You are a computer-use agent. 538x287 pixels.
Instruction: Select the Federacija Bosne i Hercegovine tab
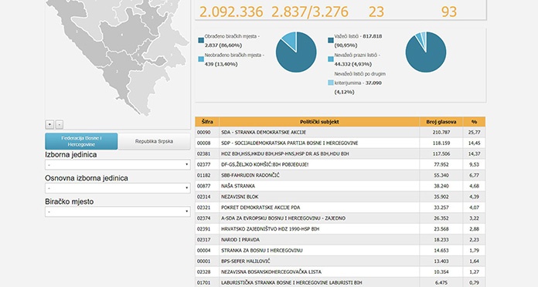click(81, 141)
